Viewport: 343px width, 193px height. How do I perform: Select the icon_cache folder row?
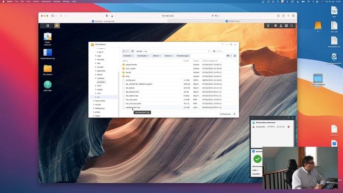(179, 69)
